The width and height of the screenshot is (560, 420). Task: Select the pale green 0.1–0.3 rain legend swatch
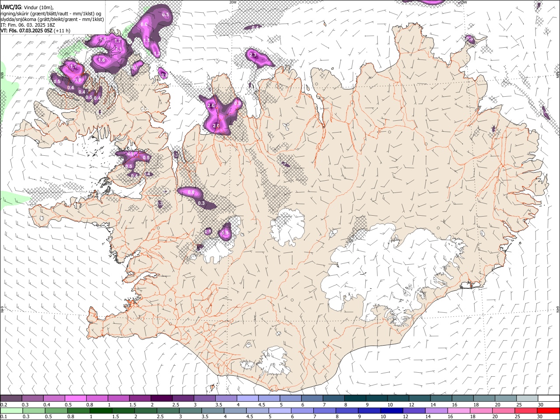click(x=11, y=410)
